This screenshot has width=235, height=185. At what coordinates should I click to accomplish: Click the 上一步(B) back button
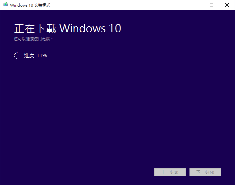pos(170,172)
